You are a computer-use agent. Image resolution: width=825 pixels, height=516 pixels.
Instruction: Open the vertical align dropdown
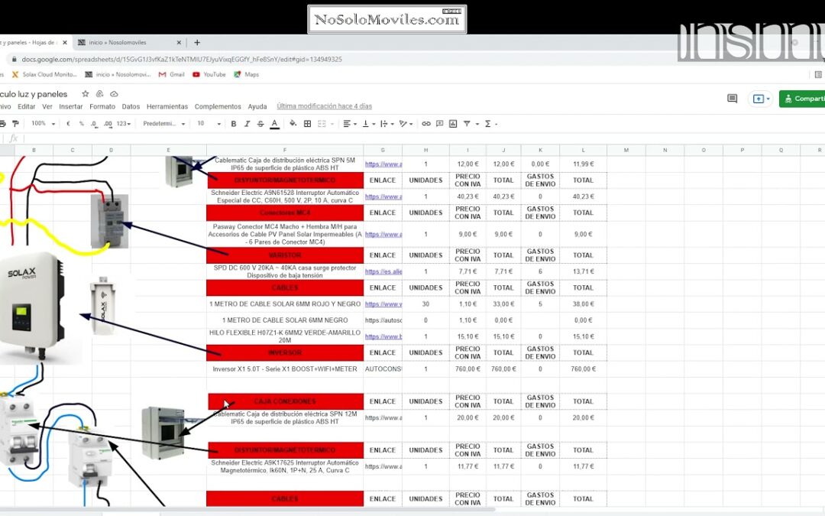click(368, 124)
